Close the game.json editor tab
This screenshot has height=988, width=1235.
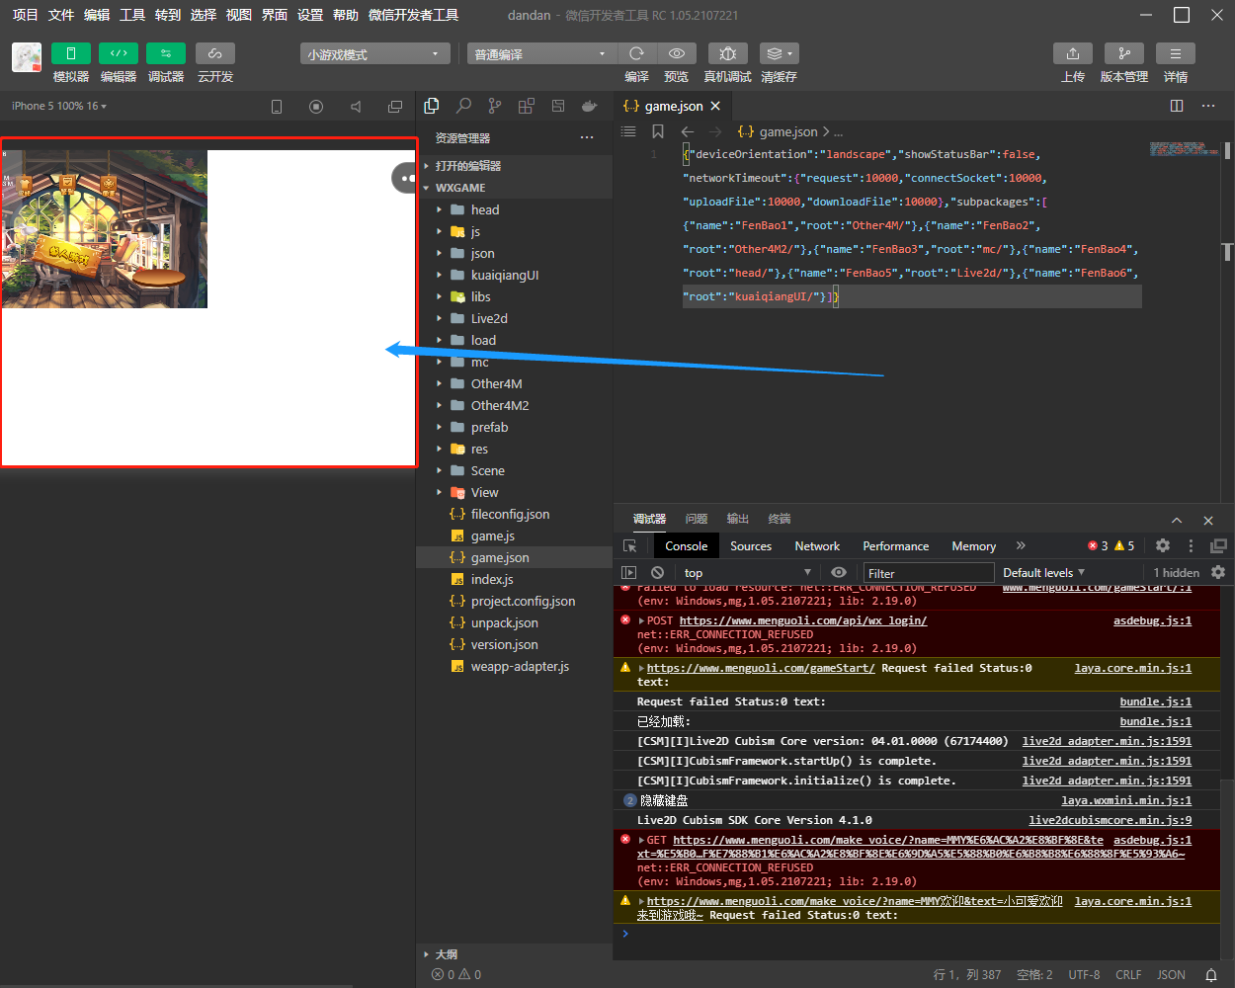[x=715, y=106]
